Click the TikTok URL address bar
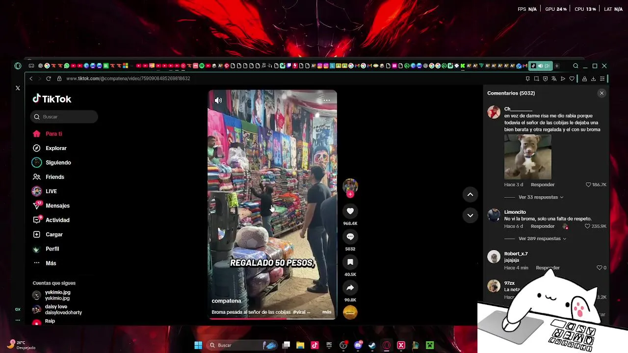 coord(128,78)
